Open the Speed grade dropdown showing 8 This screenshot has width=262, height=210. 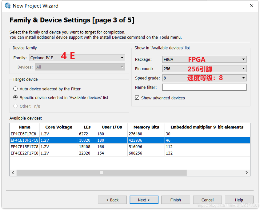point(204,78)
